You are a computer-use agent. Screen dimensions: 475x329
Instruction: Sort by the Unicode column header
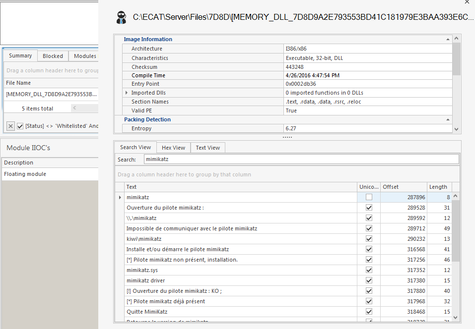pos(369,187)
